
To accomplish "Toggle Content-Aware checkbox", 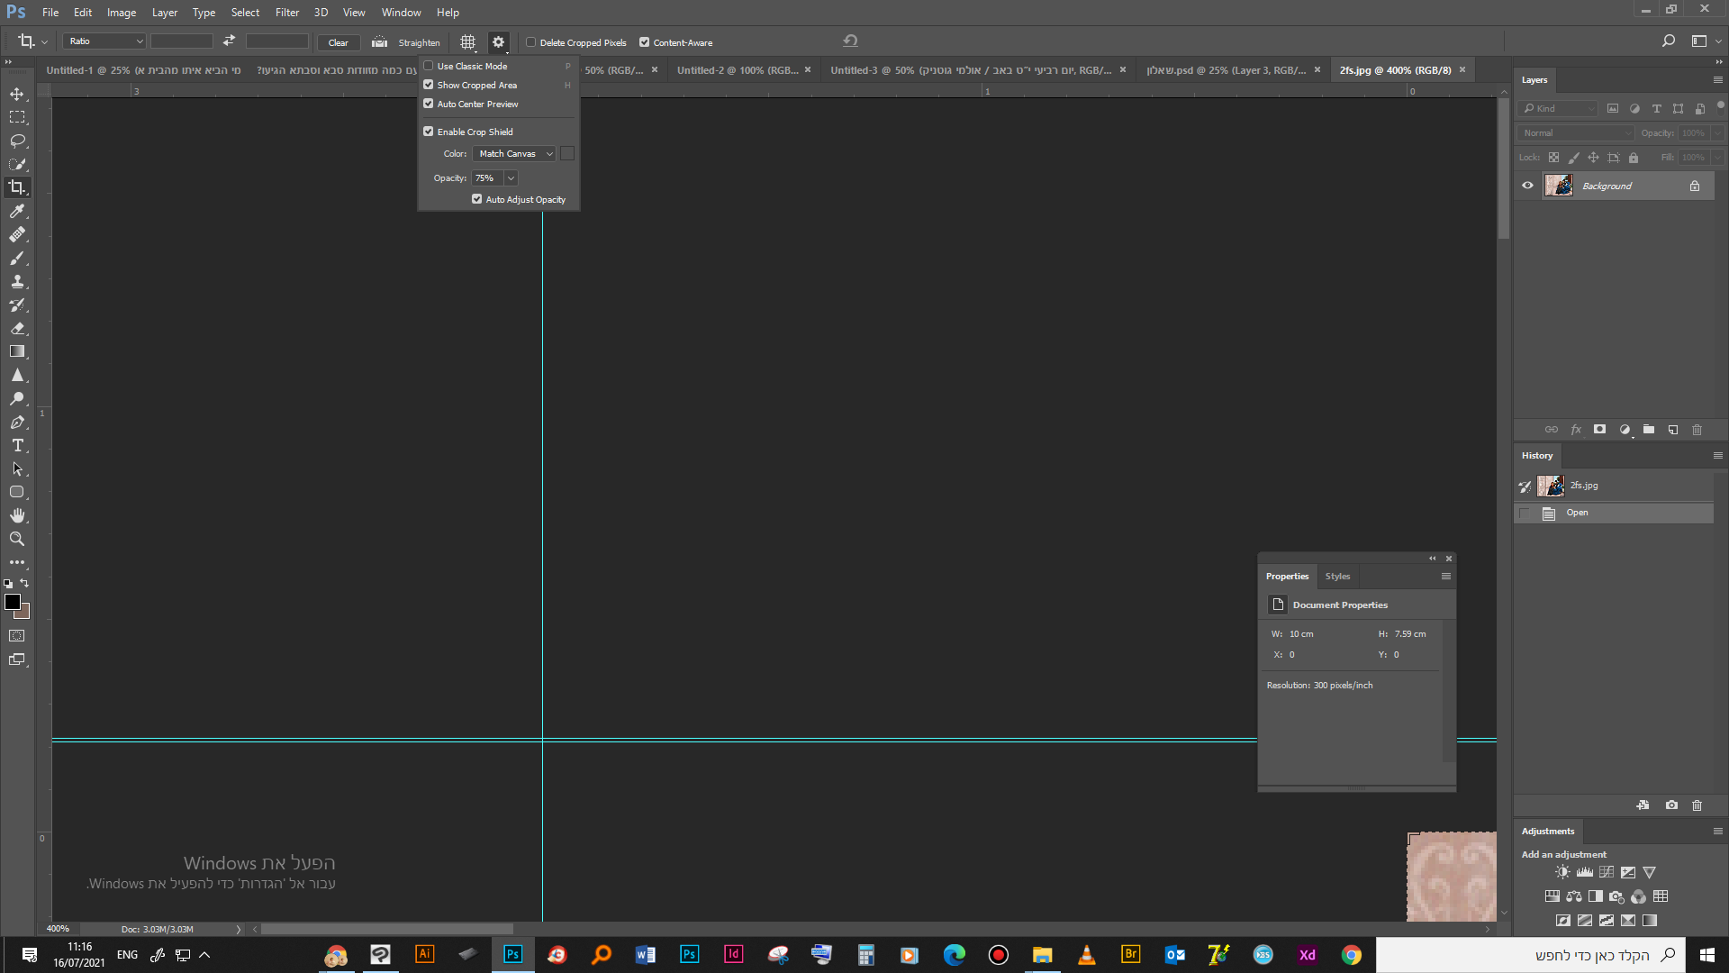I will pos(644,42).
